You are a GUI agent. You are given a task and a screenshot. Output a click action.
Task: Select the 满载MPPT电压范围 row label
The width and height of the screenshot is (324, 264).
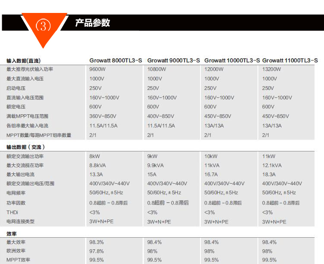point(27,116)
